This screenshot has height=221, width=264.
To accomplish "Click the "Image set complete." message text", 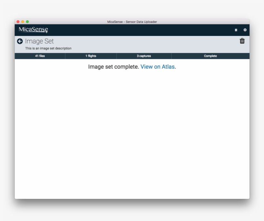I will [113, 67].
